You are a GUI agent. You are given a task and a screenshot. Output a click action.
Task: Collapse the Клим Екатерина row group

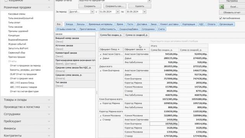pyautogui.click(x=101, y=71)
